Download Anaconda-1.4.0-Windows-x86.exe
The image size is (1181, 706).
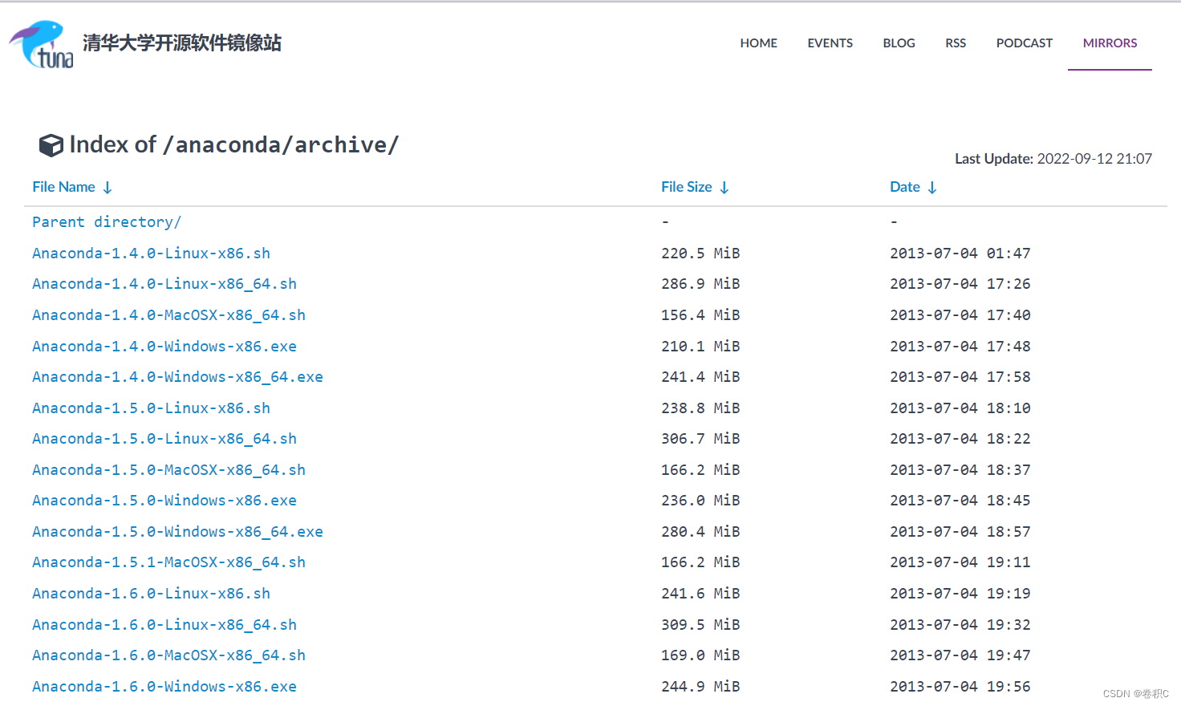coord(164,347)
